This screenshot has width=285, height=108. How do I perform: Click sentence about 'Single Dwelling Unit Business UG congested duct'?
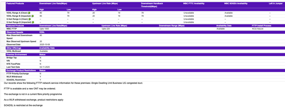[x=73, y=83]
